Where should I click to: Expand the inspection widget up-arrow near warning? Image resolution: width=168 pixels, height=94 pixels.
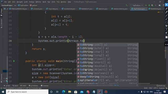coord(162,12)
